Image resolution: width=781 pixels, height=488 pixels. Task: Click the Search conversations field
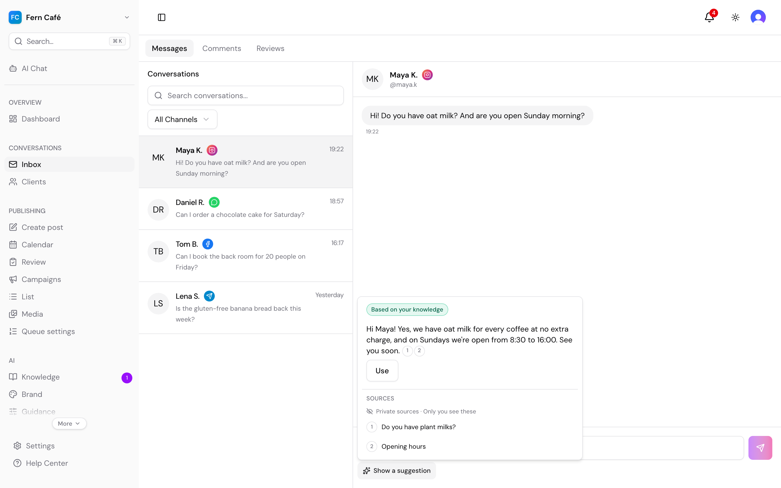tap(246, 95)
